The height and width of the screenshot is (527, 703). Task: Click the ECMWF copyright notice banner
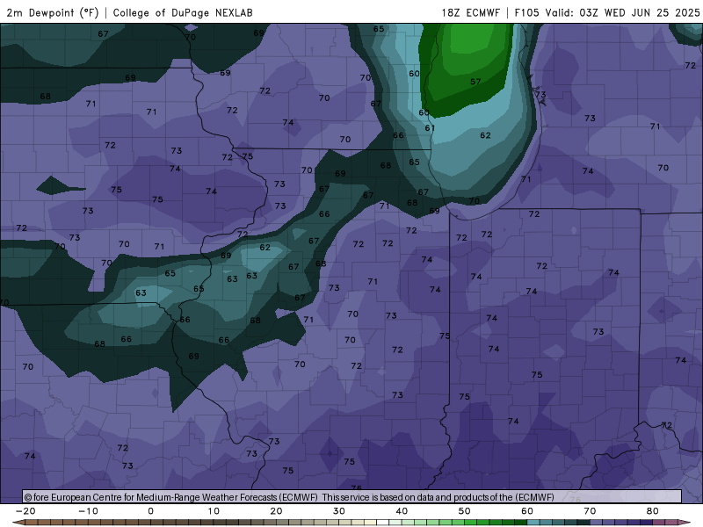click(x=352, y=497)
